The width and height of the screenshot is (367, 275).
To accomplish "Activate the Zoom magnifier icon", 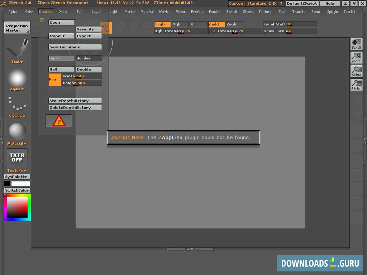I will tap(356, 58).
